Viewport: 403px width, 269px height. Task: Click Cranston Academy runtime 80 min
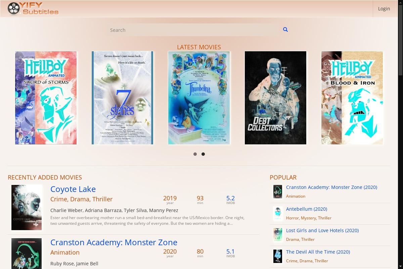coord(200,253)
